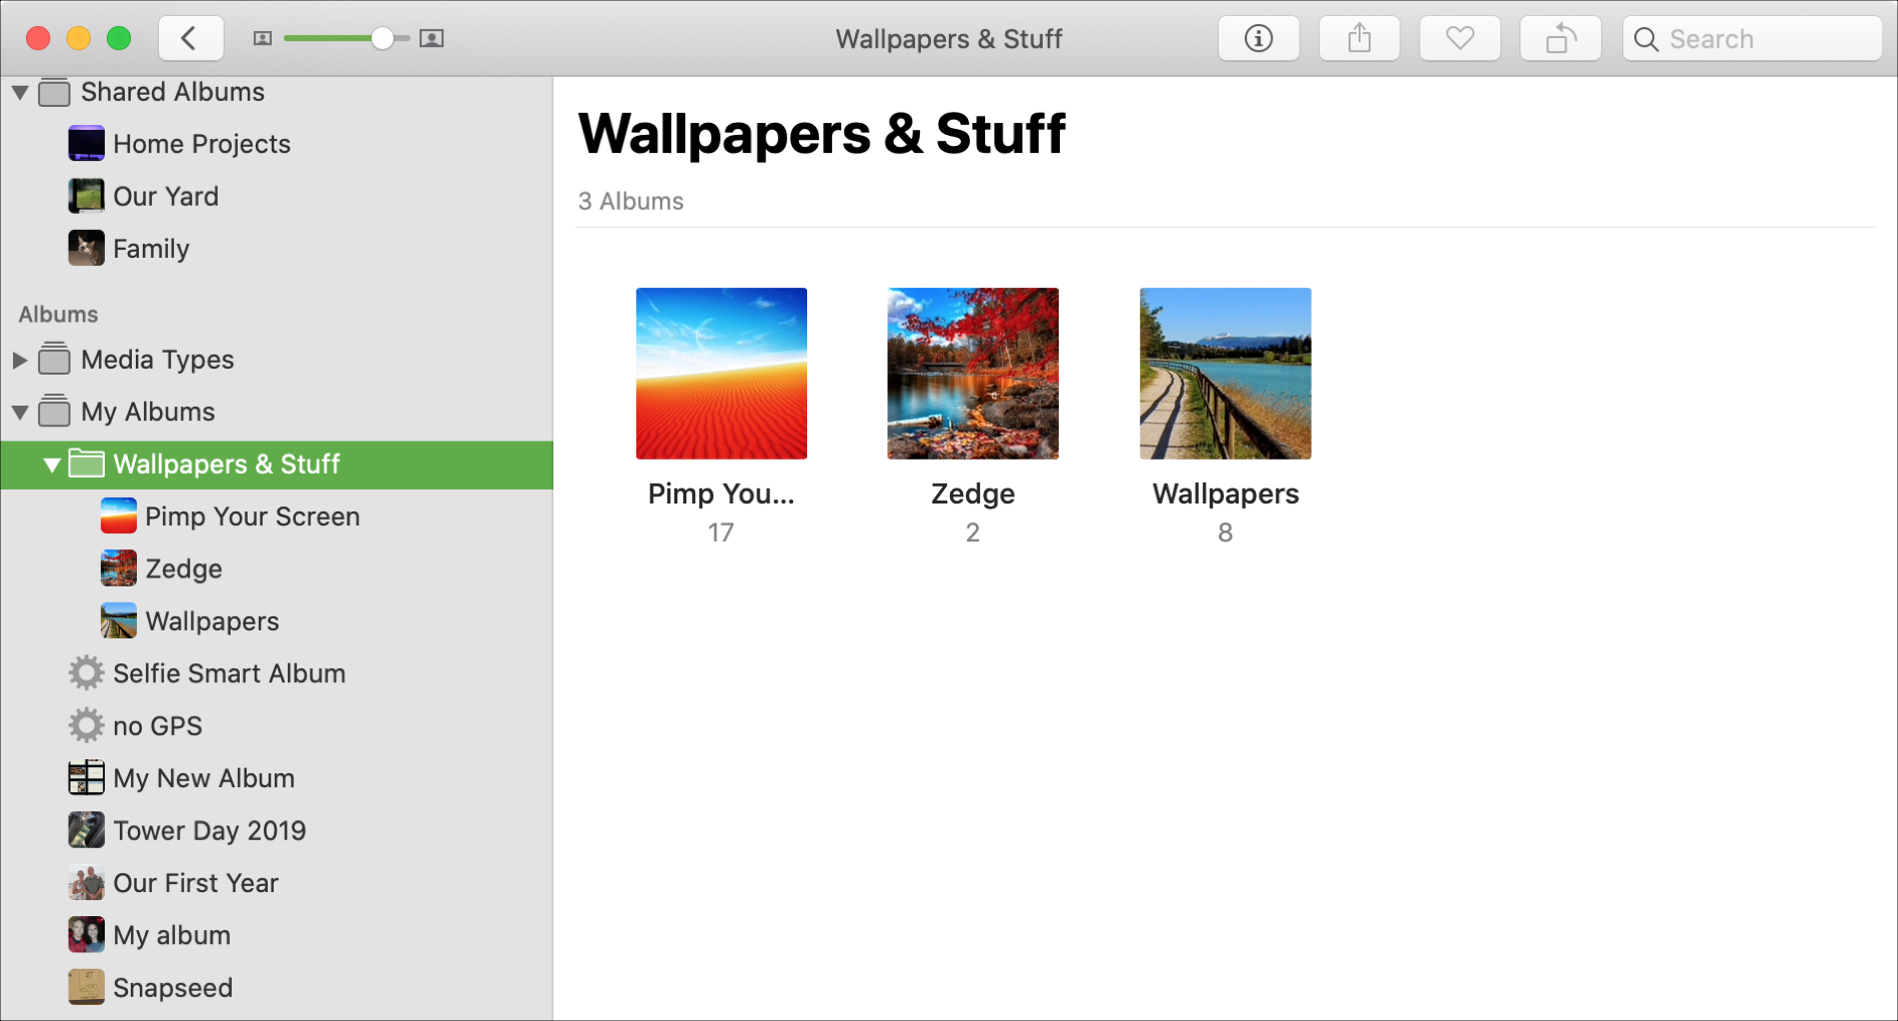
Task: Click the Search field
Action: [x=1752, y=39]
